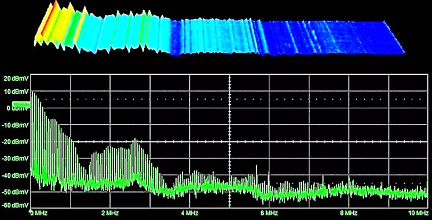Click the 3D spectrogram waterfall display
Viewport: 432px width, 220px height.
(x=219, y=29)
